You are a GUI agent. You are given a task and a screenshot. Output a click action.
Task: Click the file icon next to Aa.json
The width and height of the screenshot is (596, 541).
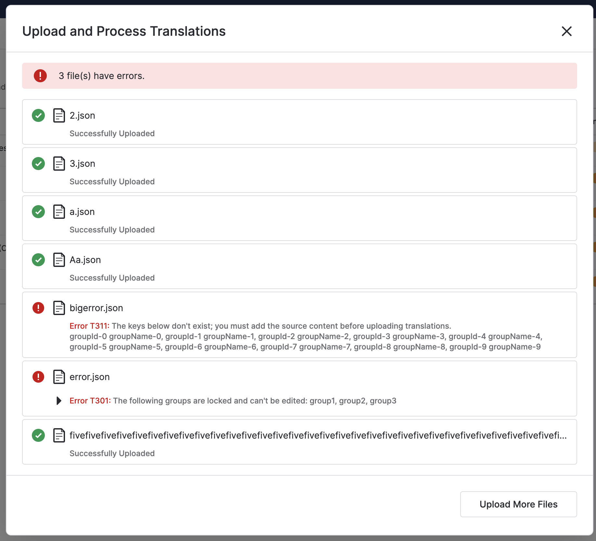tap(59, 260)
